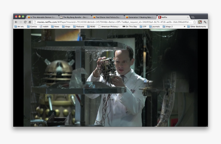Show hidden bookmarks with the chevron
The width and height of the screenshot is (221, 144).
tap(184, 26)
